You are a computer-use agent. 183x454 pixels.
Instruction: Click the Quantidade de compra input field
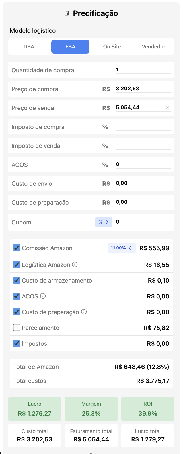pyautogui.click(x=143, y=69)
